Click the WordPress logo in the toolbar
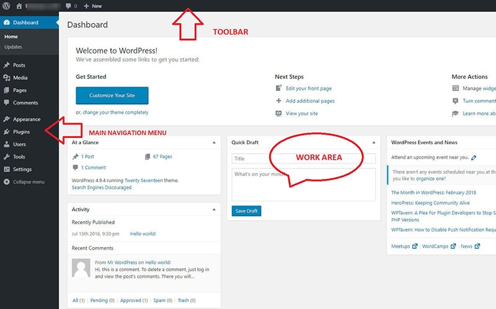This screenshot has height=309, width=496. click(x=6, y=6)
